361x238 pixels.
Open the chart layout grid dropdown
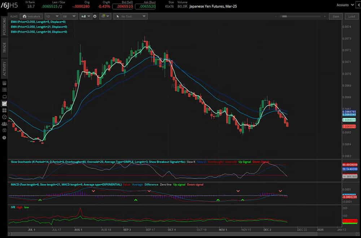[105, 16]
